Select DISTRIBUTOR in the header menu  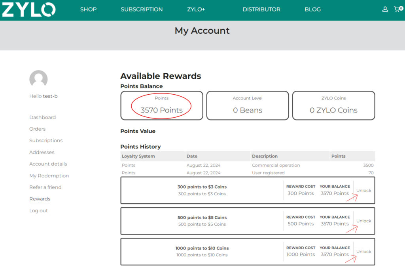(261, 10)
